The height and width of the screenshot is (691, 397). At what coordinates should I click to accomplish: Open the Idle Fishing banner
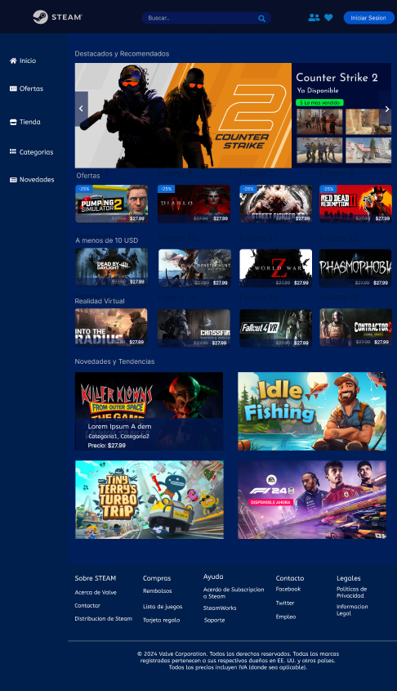coord(312,411)
